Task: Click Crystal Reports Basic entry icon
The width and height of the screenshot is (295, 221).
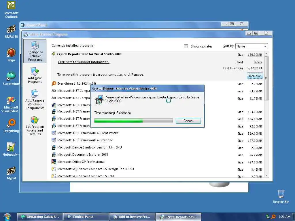Action: tap(54, 54)
